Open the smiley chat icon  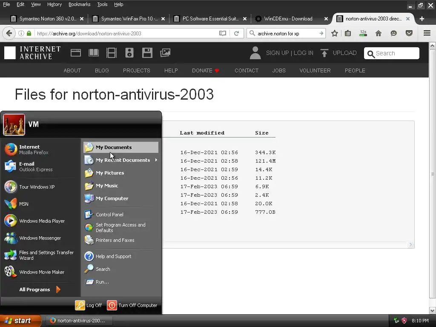[x=393, y=33]
